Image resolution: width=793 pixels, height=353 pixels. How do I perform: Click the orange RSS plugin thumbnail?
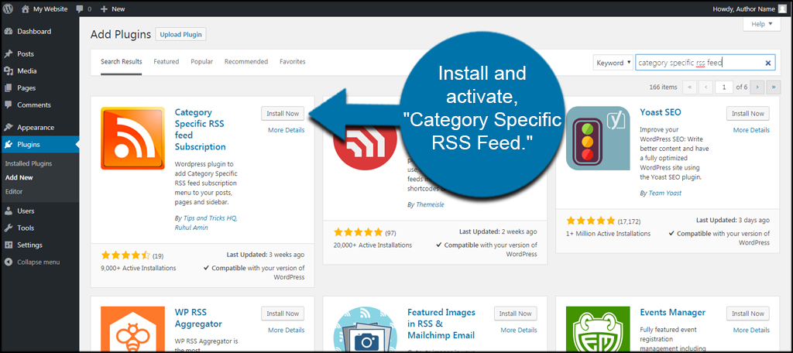pos(132,138)
